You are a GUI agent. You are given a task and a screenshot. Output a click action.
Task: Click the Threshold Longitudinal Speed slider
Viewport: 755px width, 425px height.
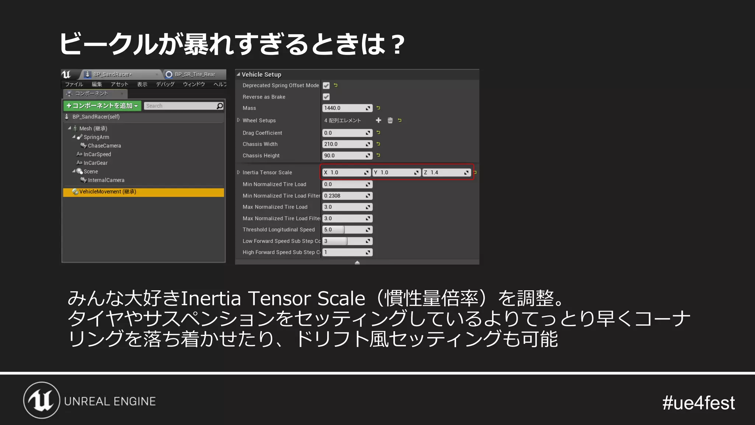point(347,230)
